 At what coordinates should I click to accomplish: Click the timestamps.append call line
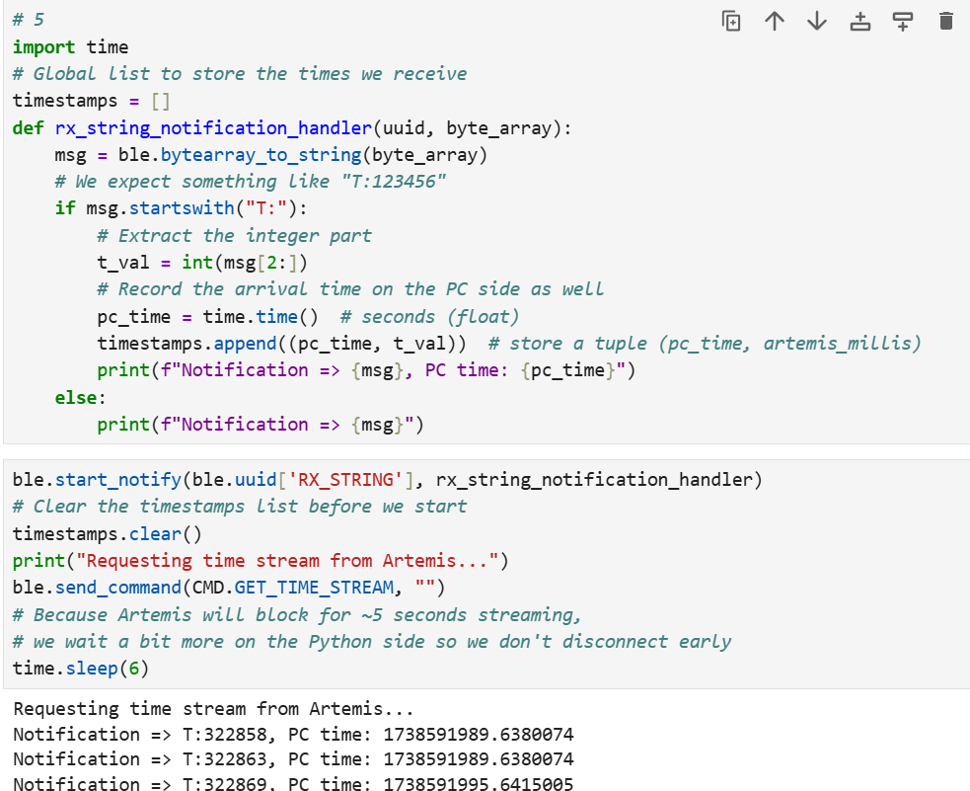coord(281,344)
